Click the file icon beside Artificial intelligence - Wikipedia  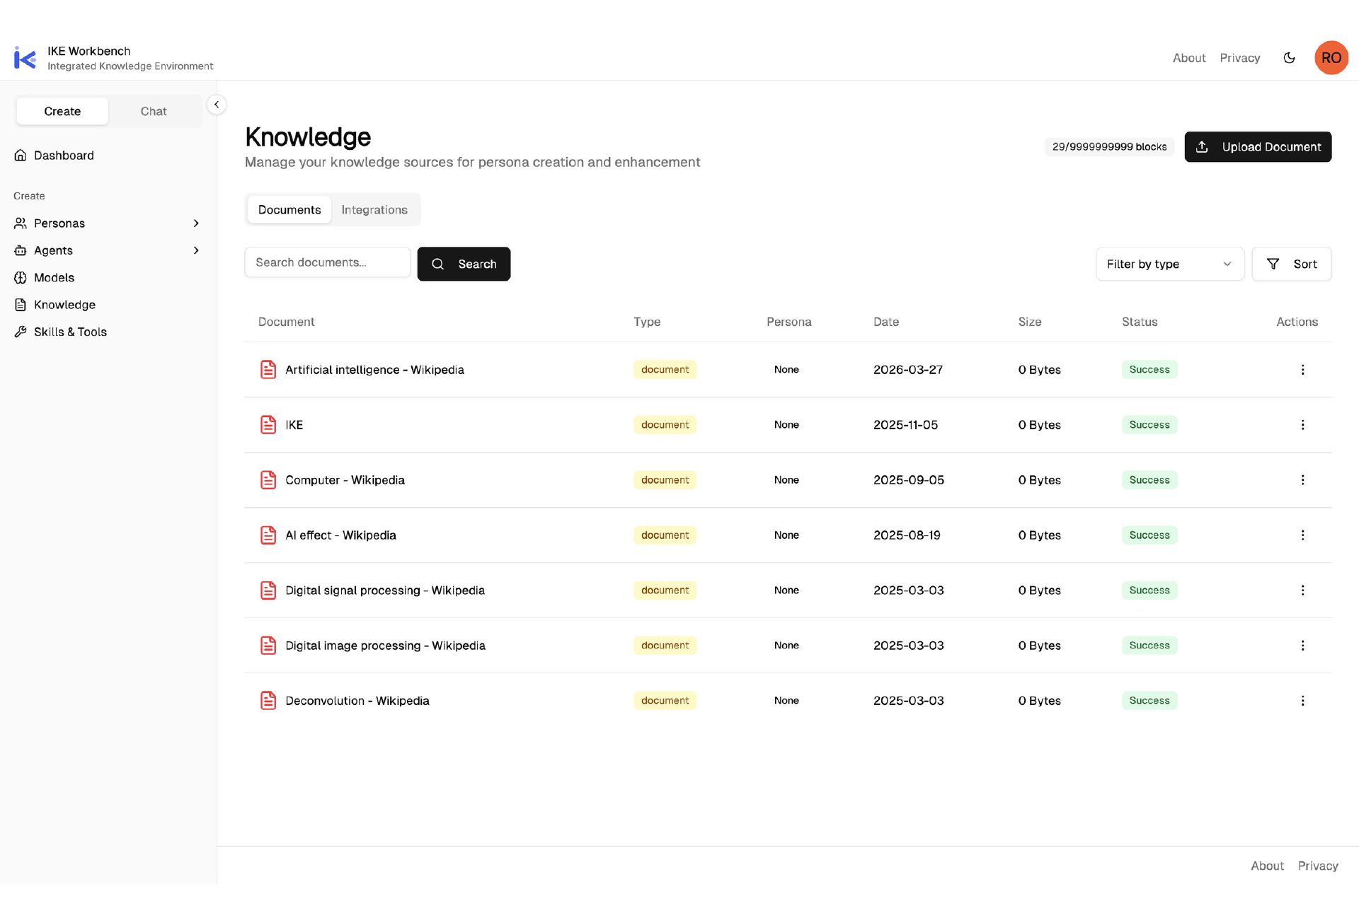[x=268, y=370]
